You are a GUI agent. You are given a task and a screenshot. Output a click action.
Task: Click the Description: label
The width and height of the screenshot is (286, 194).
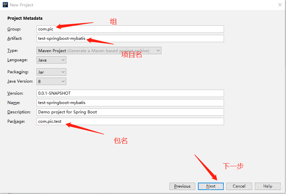point(19,112)
